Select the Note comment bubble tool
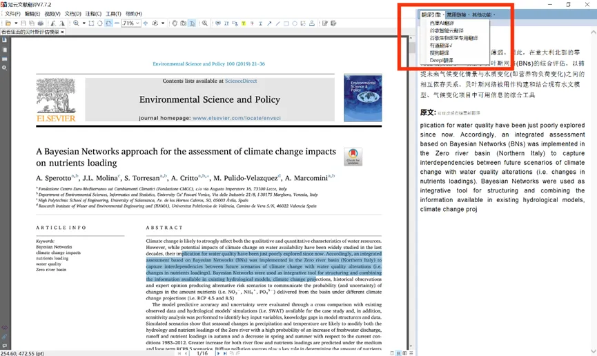Viewport: 597px width, 356px height. tap(218, 23)
